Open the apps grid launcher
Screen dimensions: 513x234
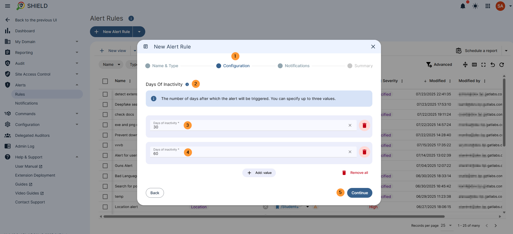pos(488,6)
